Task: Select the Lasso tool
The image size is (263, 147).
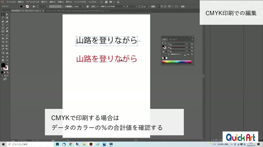Action: [7, 18]
